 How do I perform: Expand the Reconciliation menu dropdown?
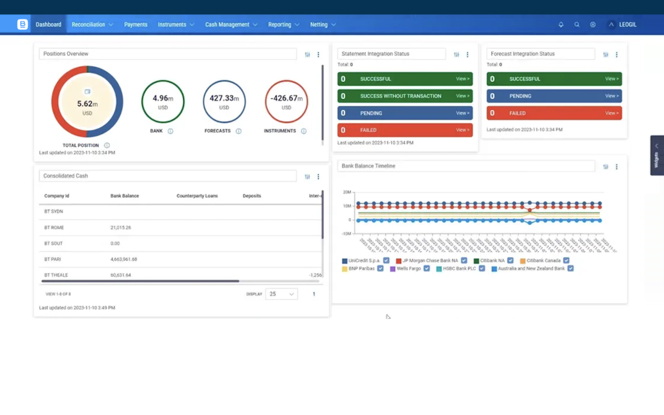[x=92, y=25]
